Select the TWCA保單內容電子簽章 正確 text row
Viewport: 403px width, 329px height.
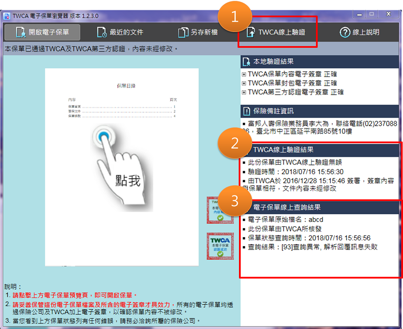coord(292,74)
